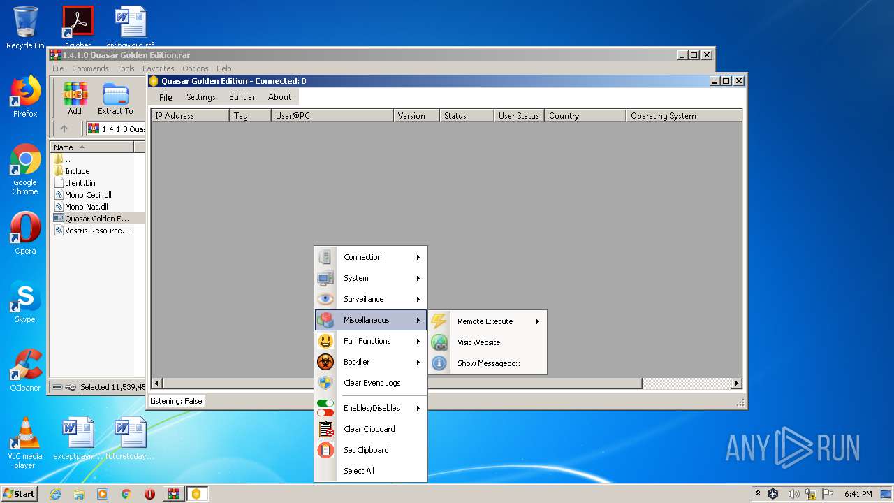Click the Visit Website globe icon
The height and width of the screenshot is (503, 894).
[439, 342]
